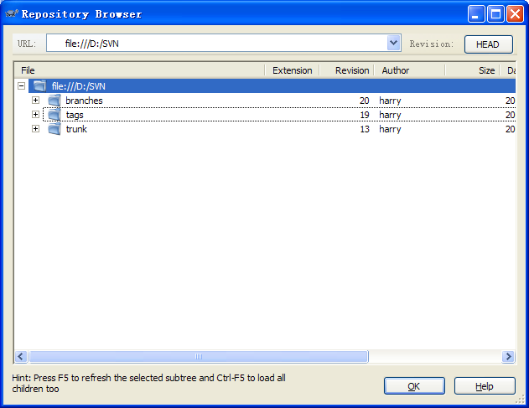Expand the branches folder node

coord(35,101)
